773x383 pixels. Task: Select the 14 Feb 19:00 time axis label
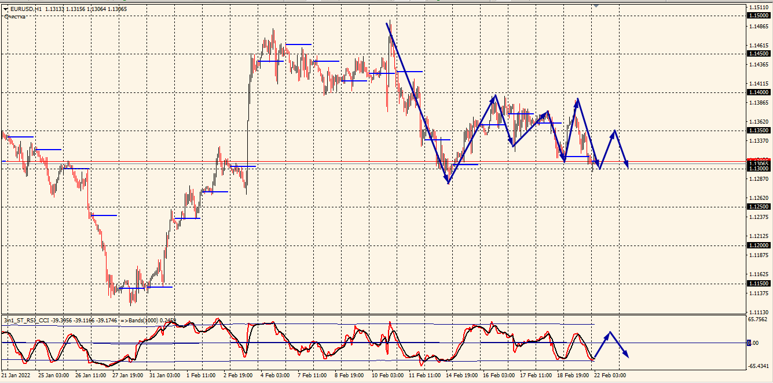(x=461, y=375)
